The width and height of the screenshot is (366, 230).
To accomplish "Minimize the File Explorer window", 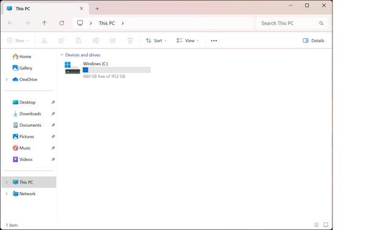I will [290, 5].
